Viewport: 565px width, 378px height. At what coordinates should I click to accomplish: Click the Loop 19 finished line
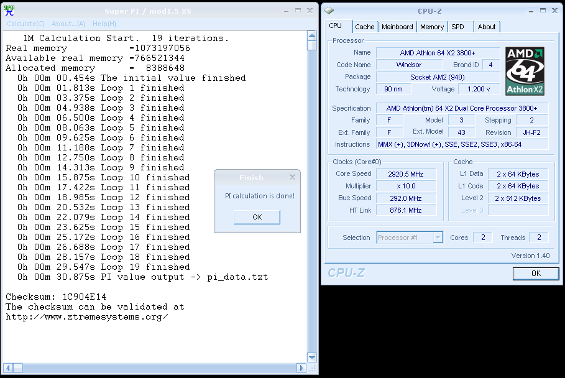click(104, 267)
